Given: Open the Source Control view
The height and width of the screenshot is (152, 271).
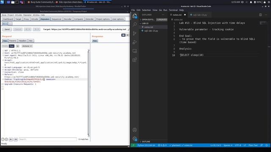Looking at the screenshot, I should point(135,33).
